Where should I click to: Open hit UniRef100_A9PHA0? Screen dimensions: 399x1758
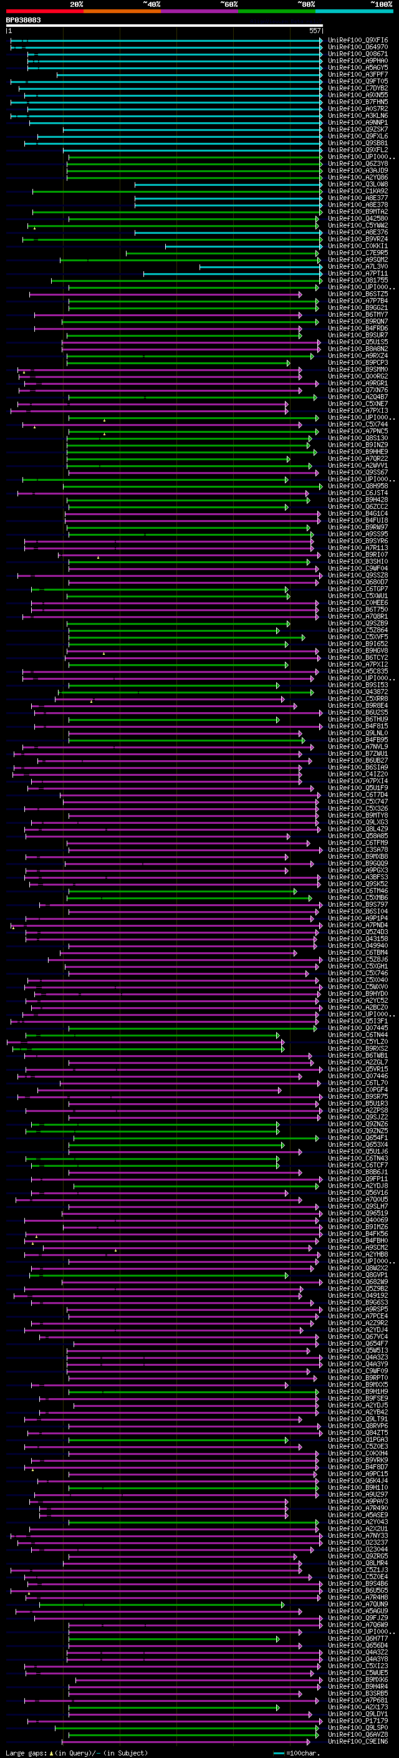coord(358,60)
